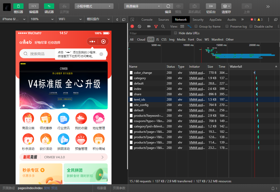The height and width of the screenshot is (192, 280).
Task: Click the notification bell in status bar
Action: (x=273, y=188)
